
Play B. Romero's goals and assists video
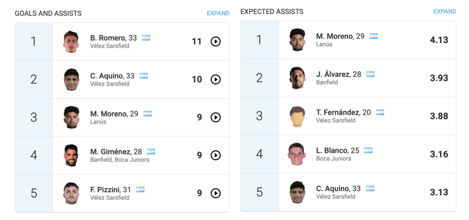(x=215, y=42)
